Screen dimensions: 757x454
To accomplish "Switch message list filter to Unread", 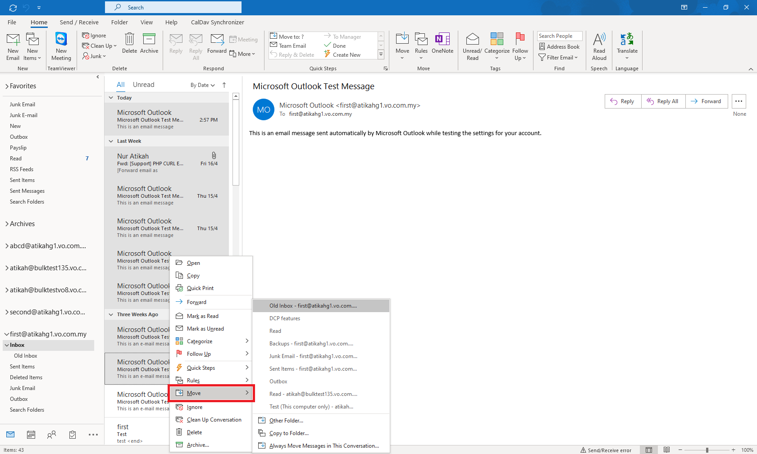I will pyautogui.click(x=143, y=85).
